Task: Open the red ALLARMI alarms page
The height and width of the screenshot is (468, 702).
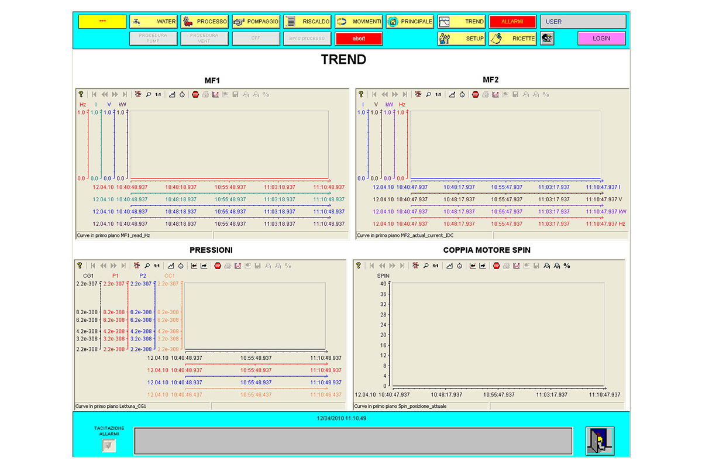Action: pos(512,22)
